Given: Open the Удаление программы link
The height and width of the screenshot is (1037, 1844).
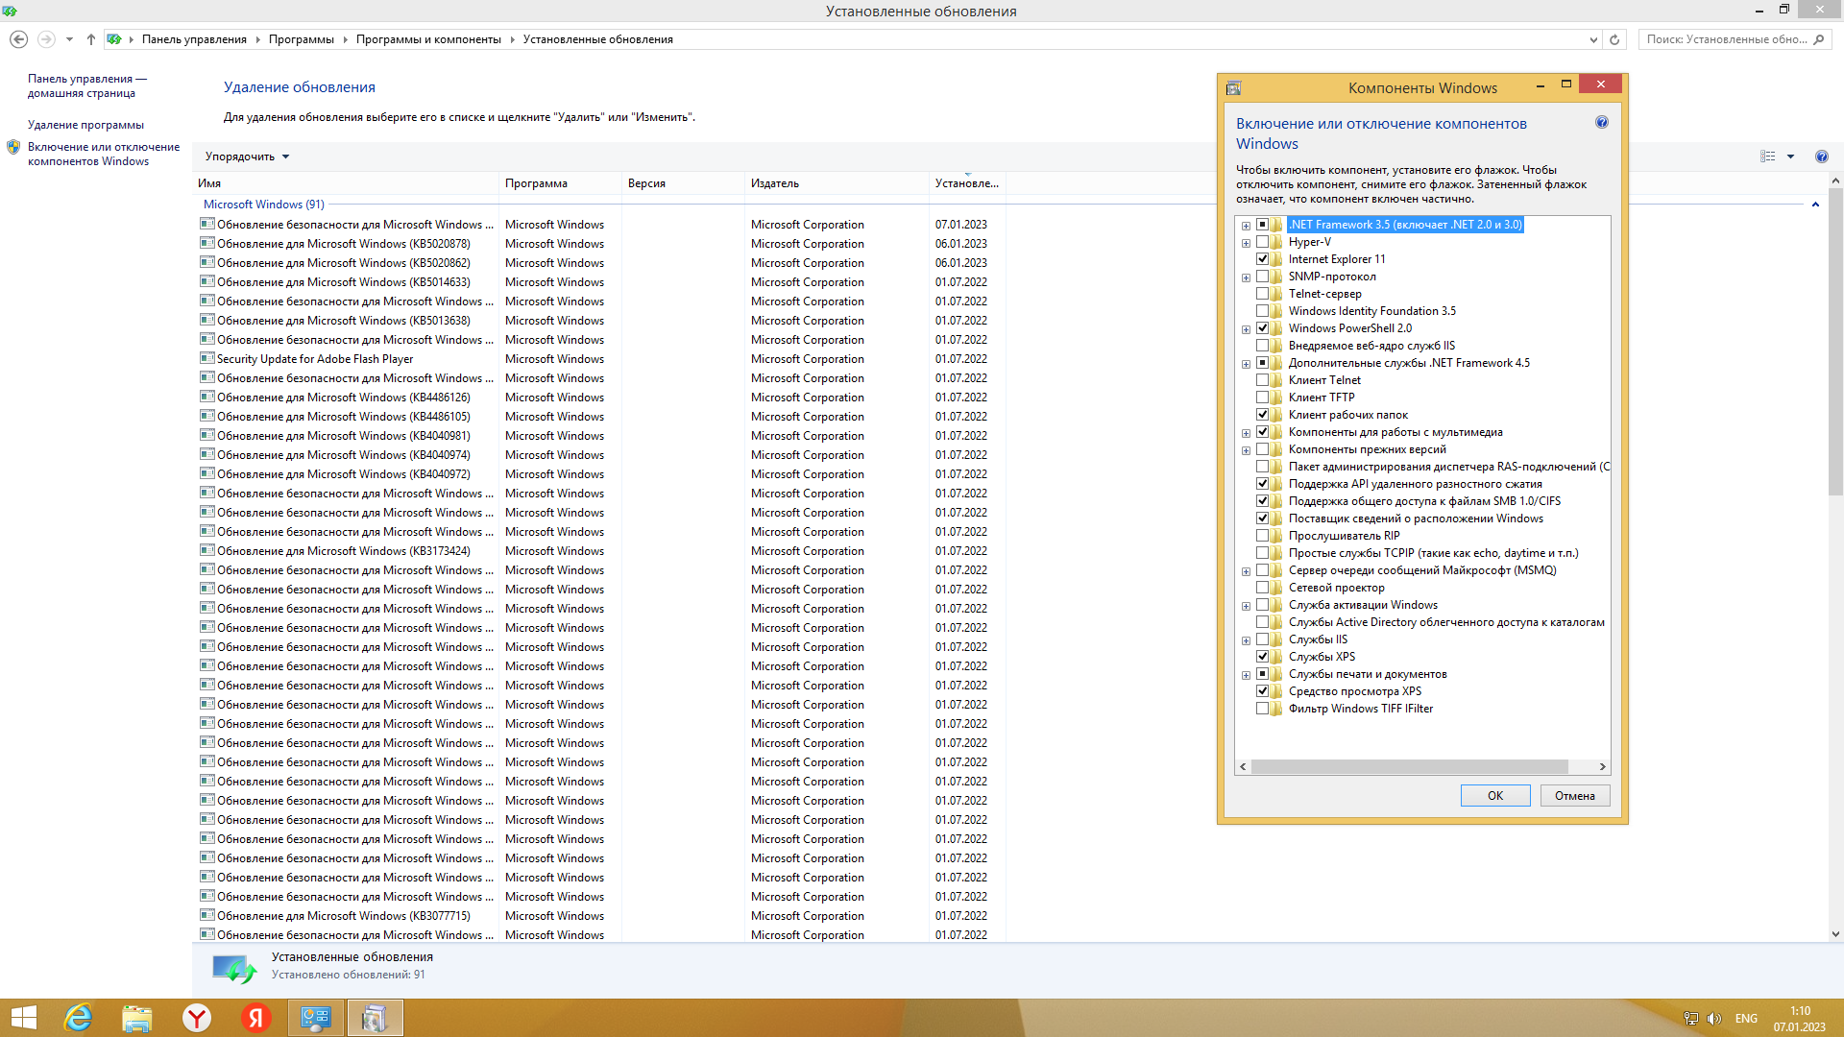Looking at the screenshot, I should [x=85, y=125].
